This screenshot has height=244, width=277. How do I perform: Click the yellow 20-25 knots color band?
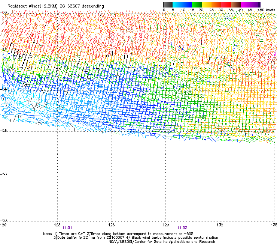207,5
